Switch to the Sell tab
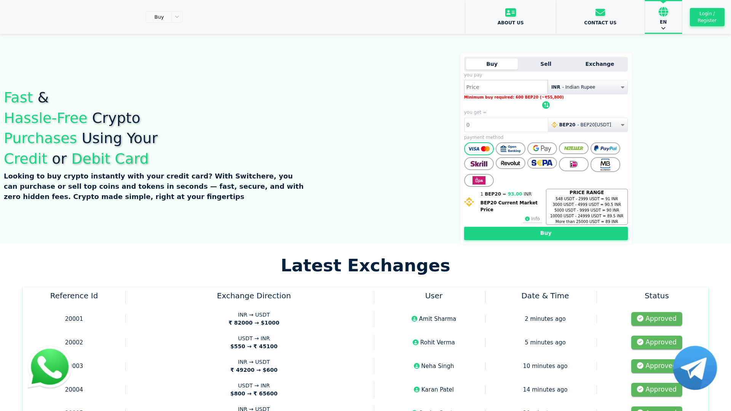Image resolution: width=731 pixels, height=411 pixels. click(x=546, y=64)
